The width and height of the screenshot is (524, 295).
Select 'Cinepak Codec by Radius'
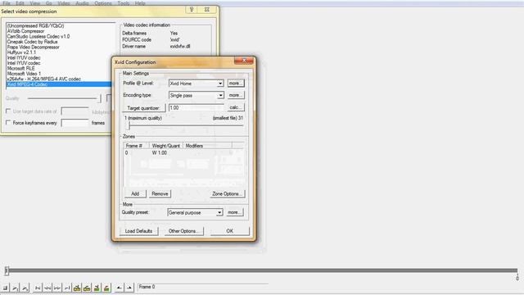[x=33, y=42]
